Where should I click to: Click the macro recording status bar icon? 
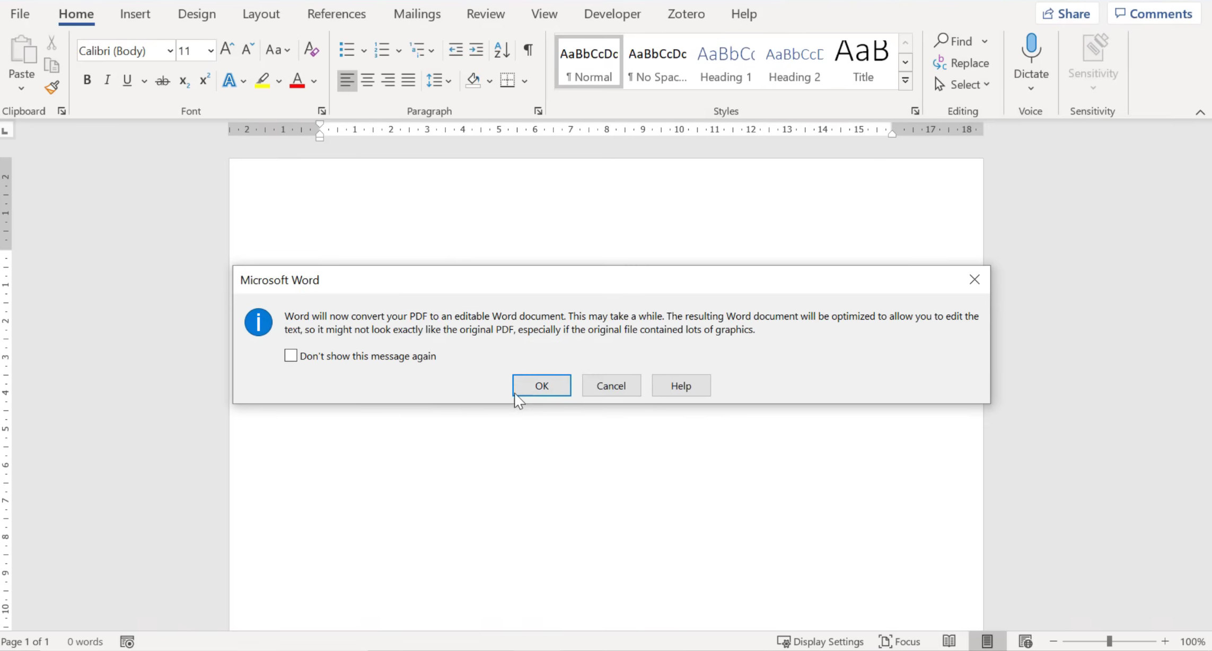(x=127, y=641)
